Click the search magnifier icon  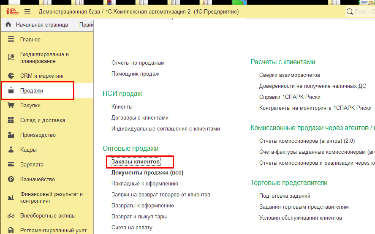[x=350, y=11]
